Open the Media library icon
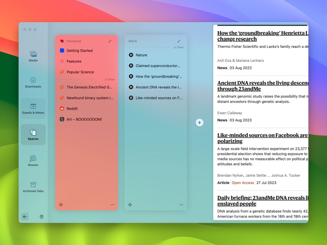The width and height of the screenshot is (327, 245). [33, 56]
